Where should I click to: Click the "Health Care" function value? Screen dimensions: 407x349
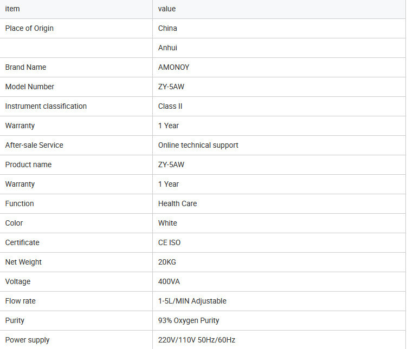click(177, 203)
